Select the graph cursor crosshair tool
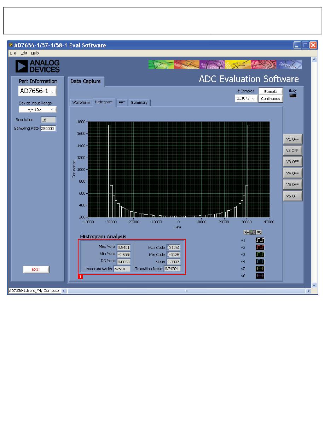This screenshot has height=444, width=336. click(247, 232)
